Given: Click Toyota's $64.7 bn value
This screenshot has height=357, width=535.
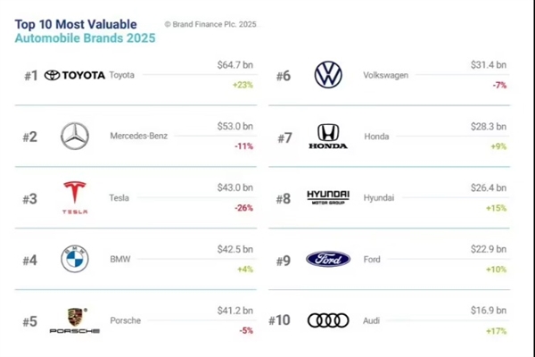Looking at the screenshot, I should [x=235, y=65].
